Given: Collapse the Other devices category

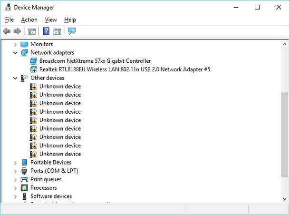Looking at the screenshot, I should [15, 78].
